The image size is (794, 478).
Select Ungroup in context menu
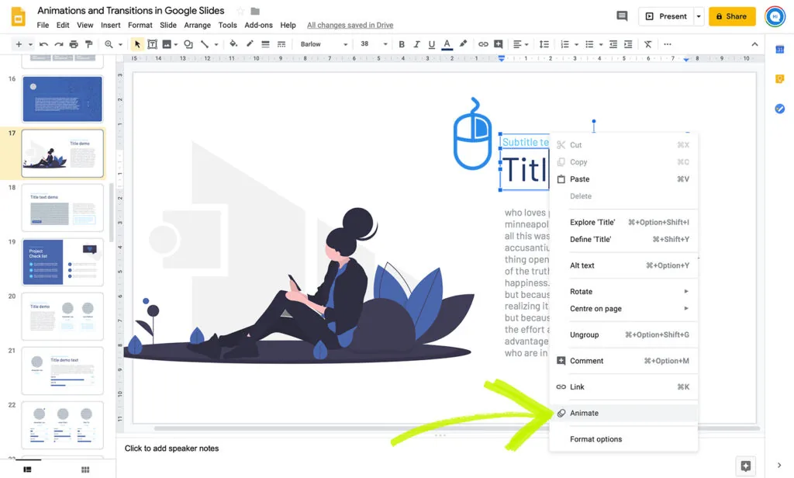623,334
